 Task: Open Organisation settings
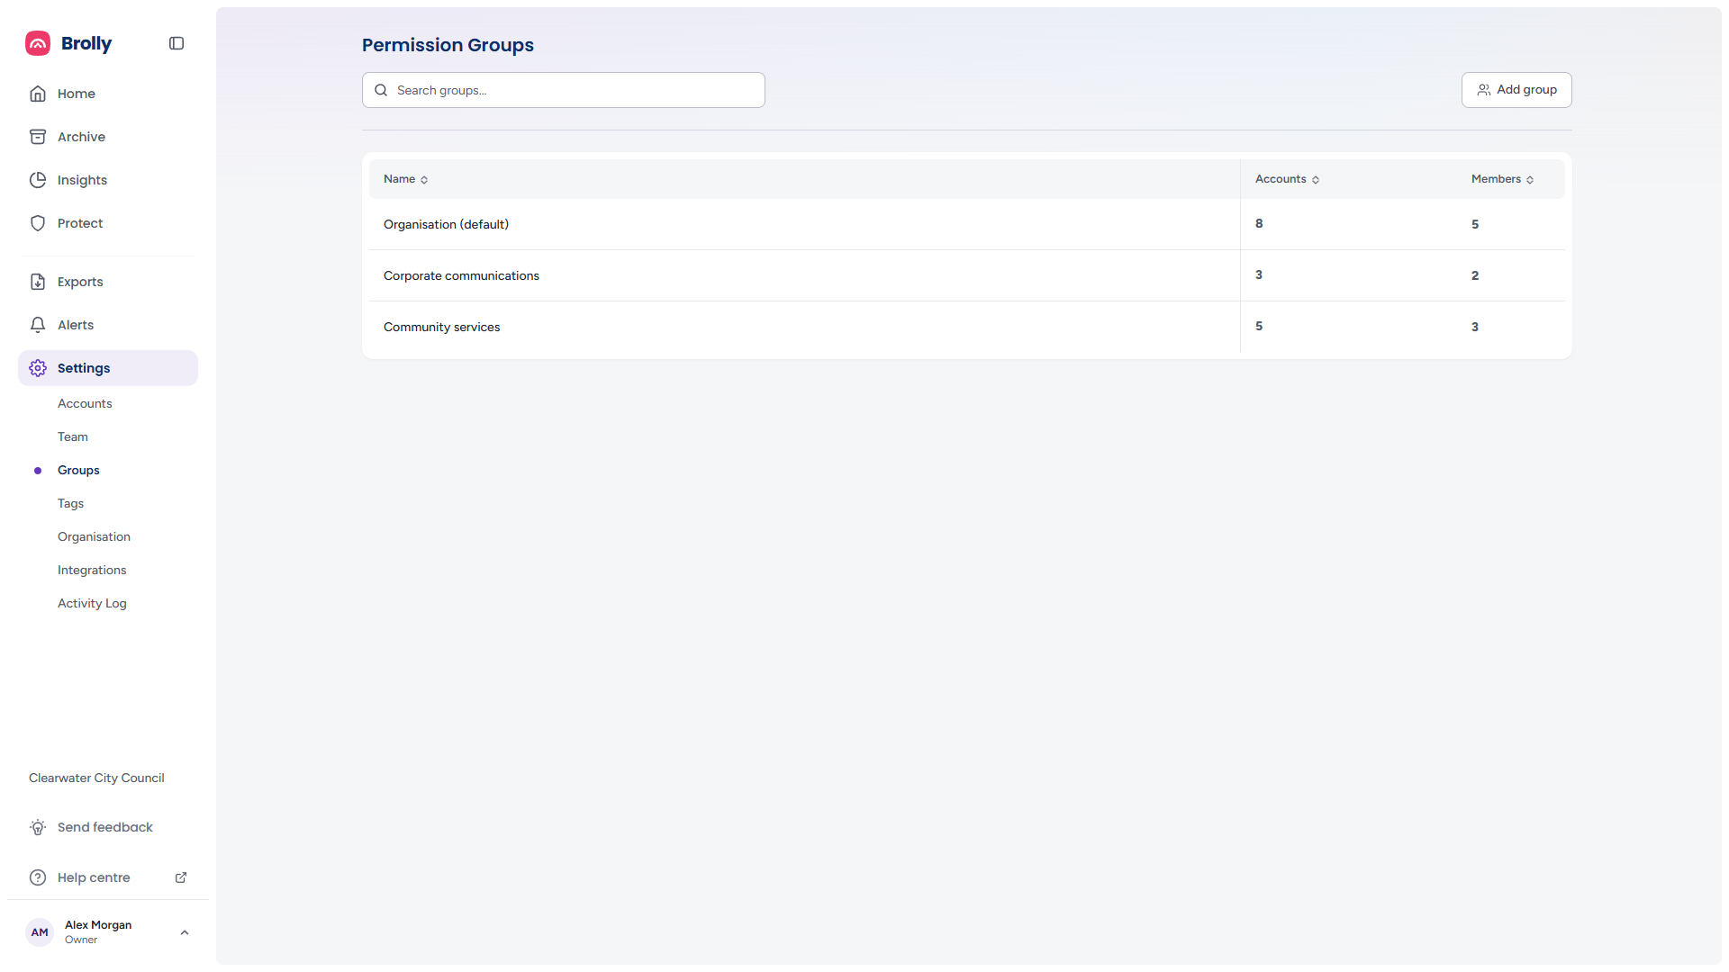point(94,536)
